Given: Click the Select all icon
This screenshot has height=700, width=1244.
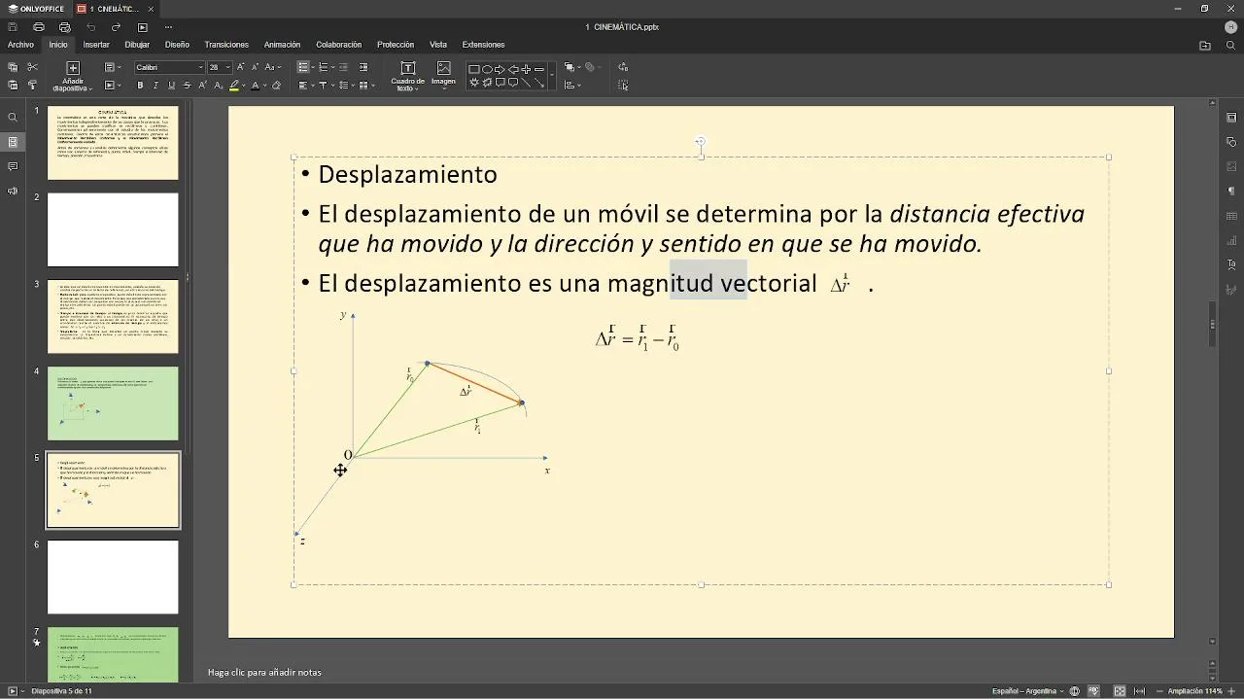Looking at the screenshot, I should tap(623, 86).
